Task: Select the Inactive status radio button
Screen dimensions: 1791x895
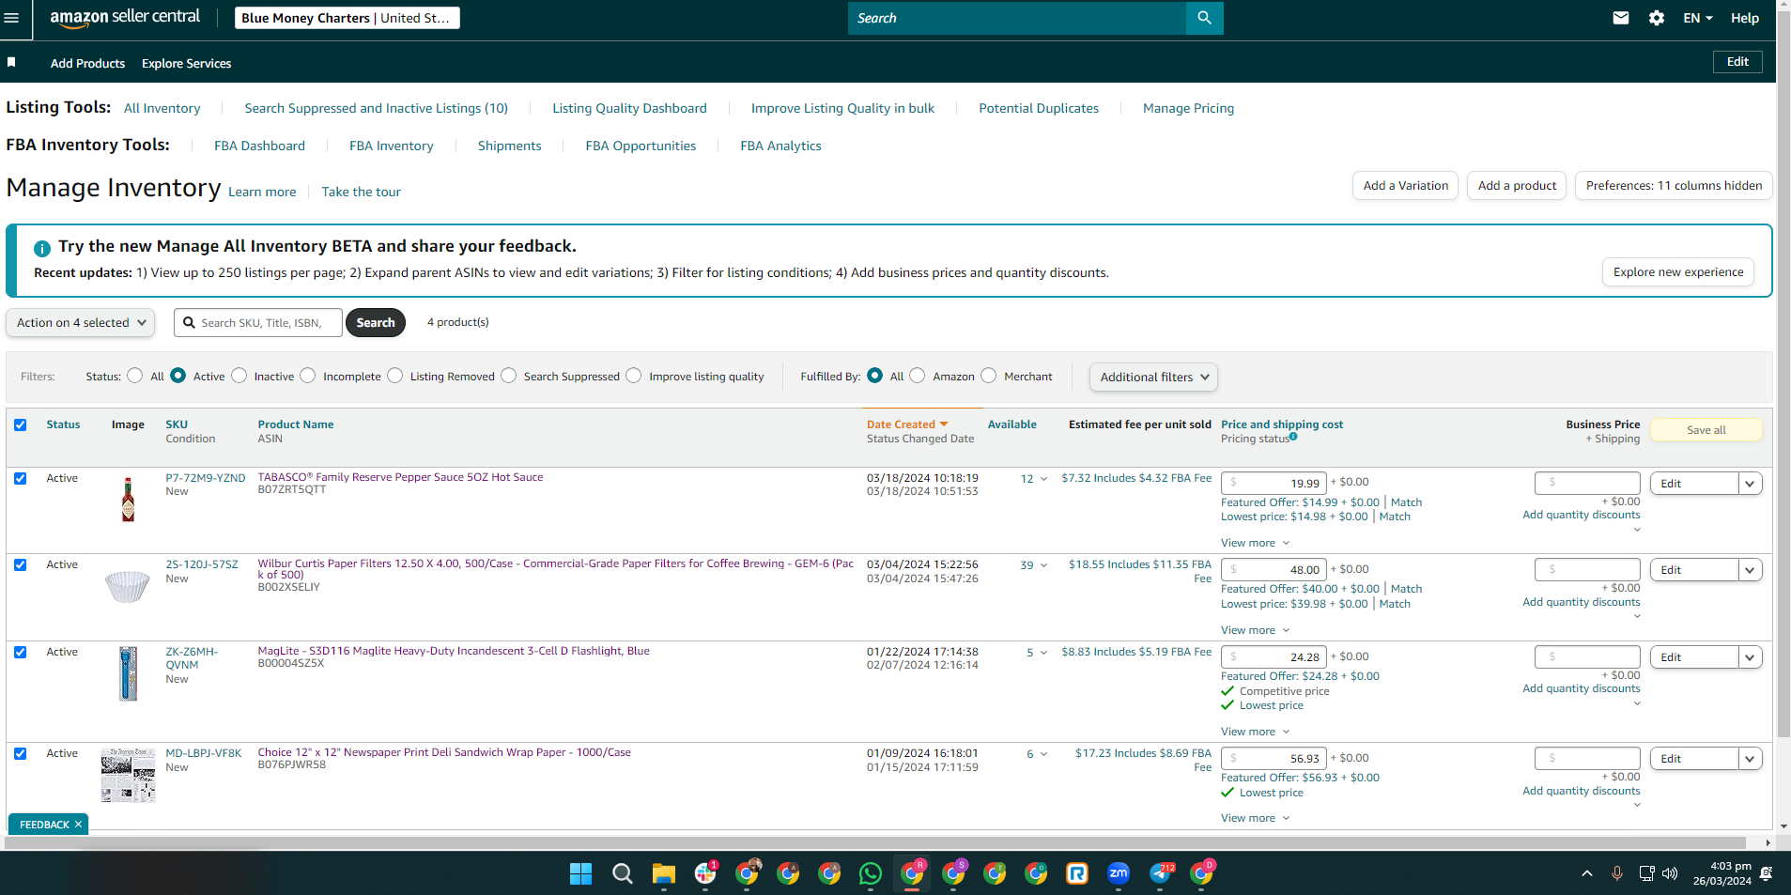Action: pyautogui.click(x=239, y=376)
